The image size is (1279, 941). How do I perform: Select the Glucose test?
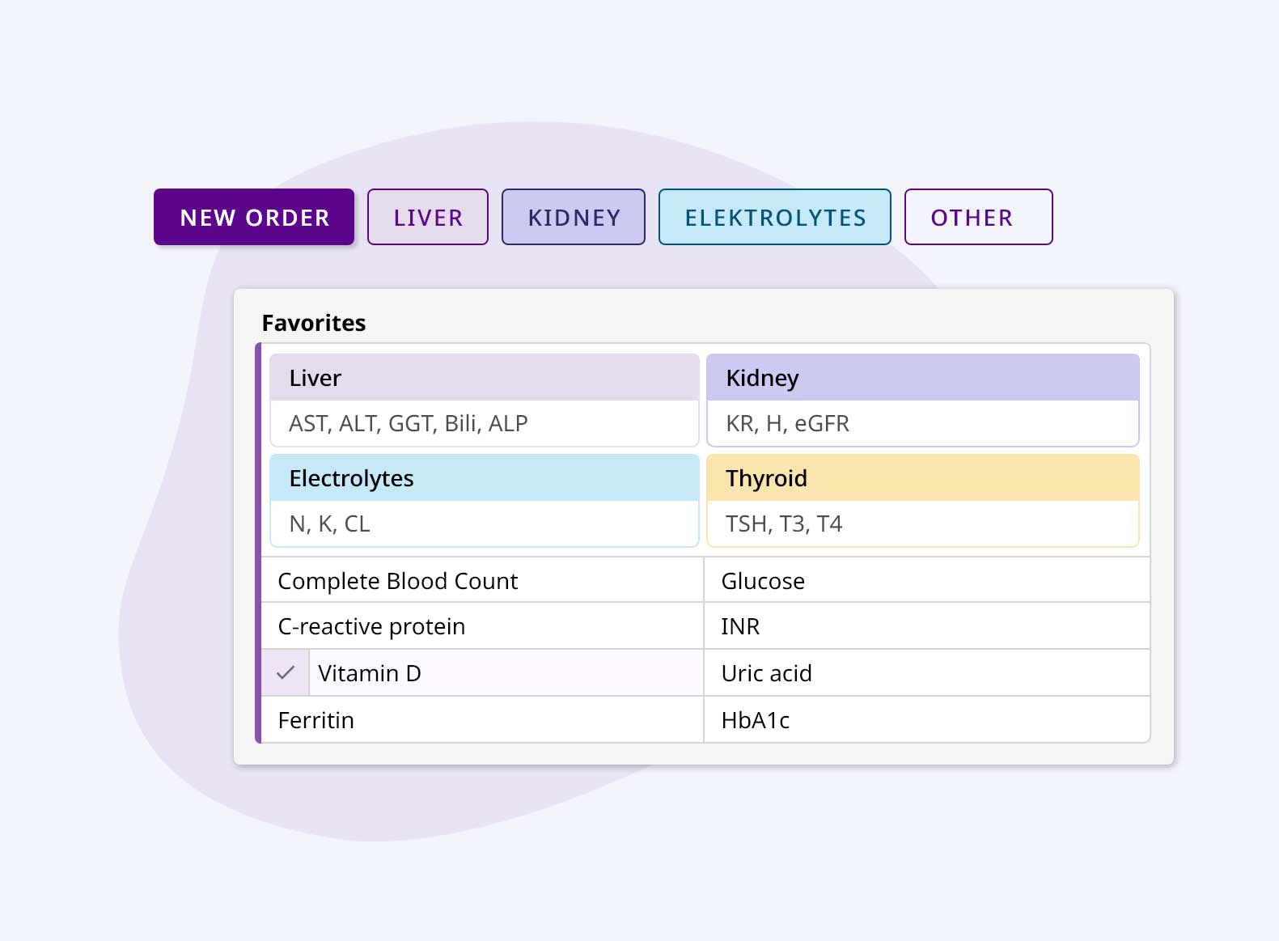pos(926,580)
